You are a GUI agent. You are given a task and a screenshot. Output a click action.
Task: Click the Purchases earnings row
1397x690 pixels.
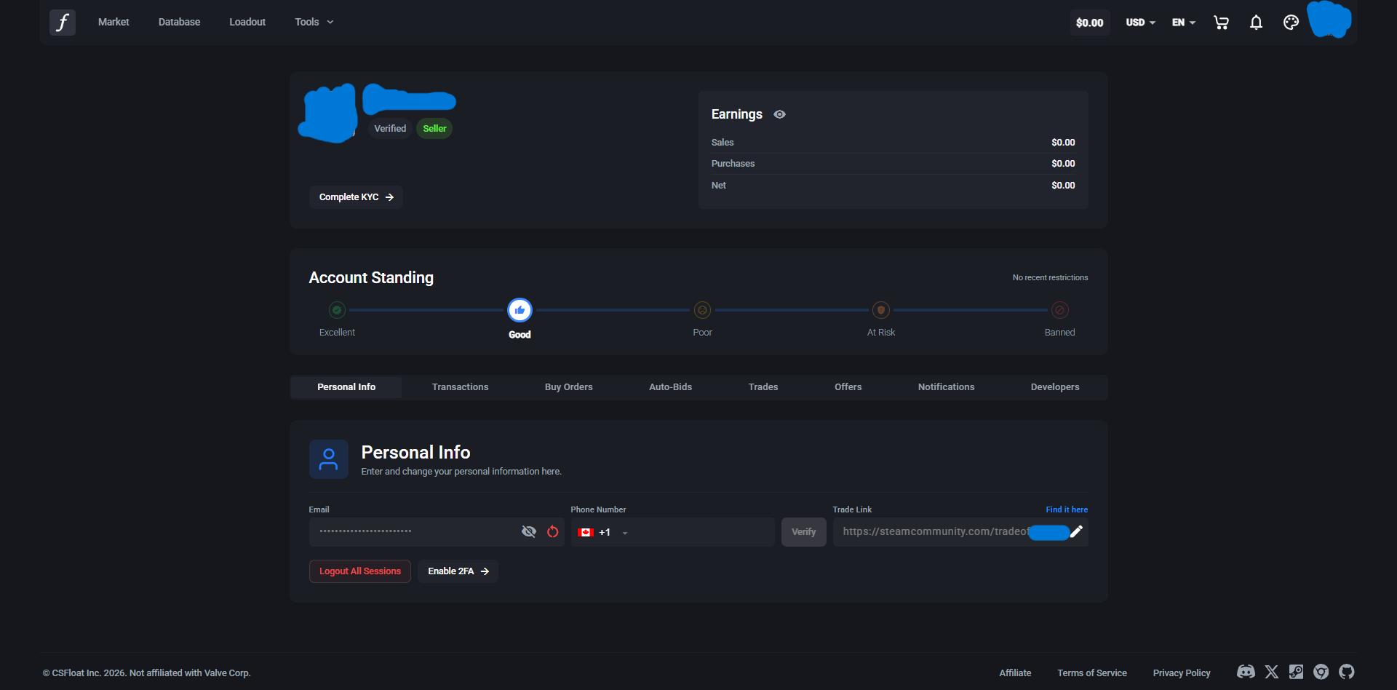(893, 164)
